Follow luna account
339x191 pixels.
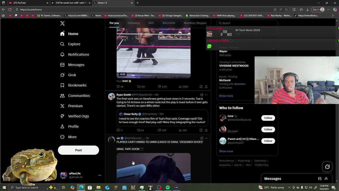(268, 118)
